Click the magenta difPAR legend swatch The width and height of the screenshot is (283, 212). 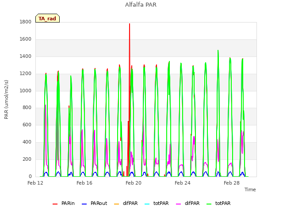[179, 204]
